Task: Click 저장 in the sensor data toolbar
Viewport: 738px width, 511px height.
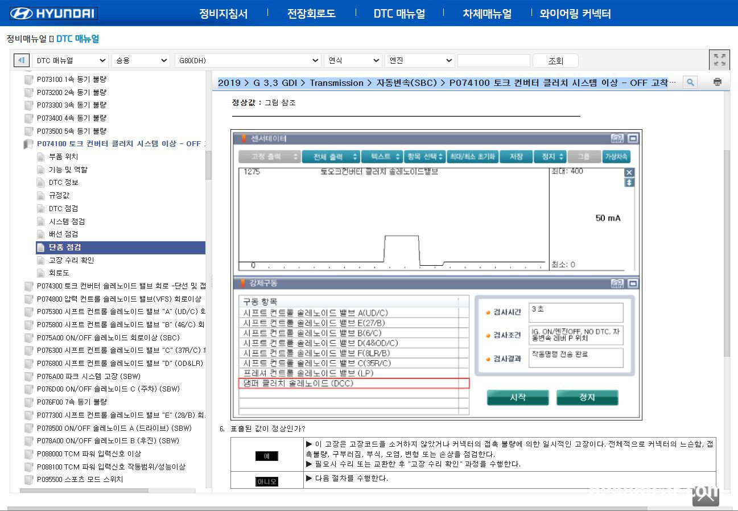Action: click(516, 156)
